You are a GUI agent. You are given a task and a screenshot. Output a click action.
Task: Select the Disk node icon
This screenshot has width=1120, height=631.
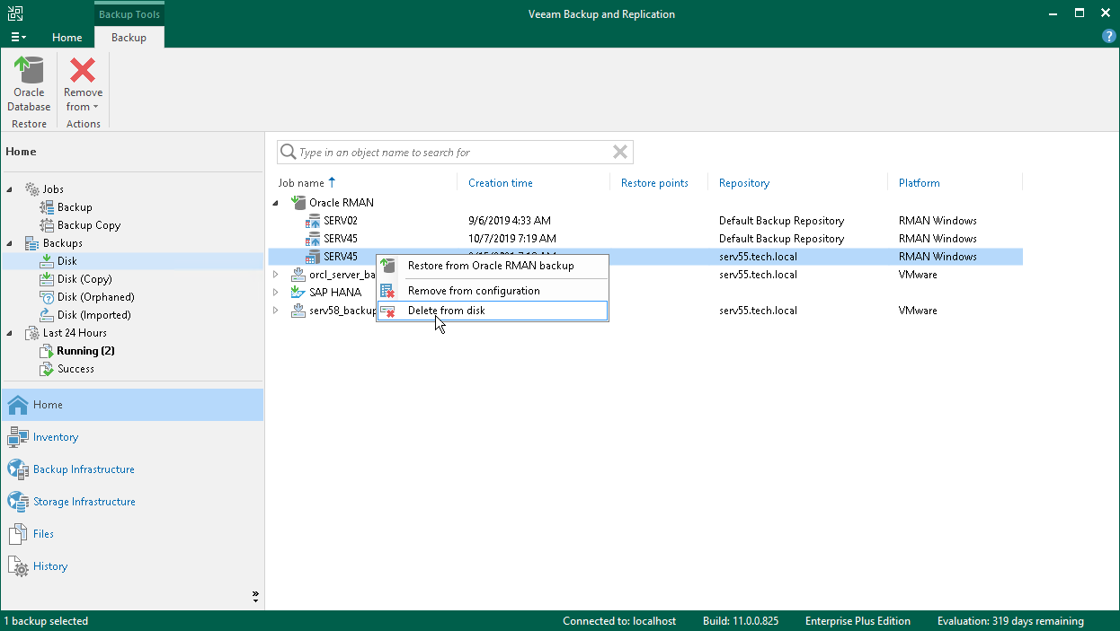click(47, 261)
